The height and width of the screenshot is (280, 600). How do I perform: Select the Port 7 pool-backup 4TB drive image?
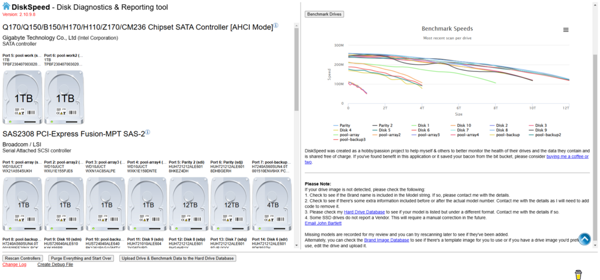click(x=272, y=204)
